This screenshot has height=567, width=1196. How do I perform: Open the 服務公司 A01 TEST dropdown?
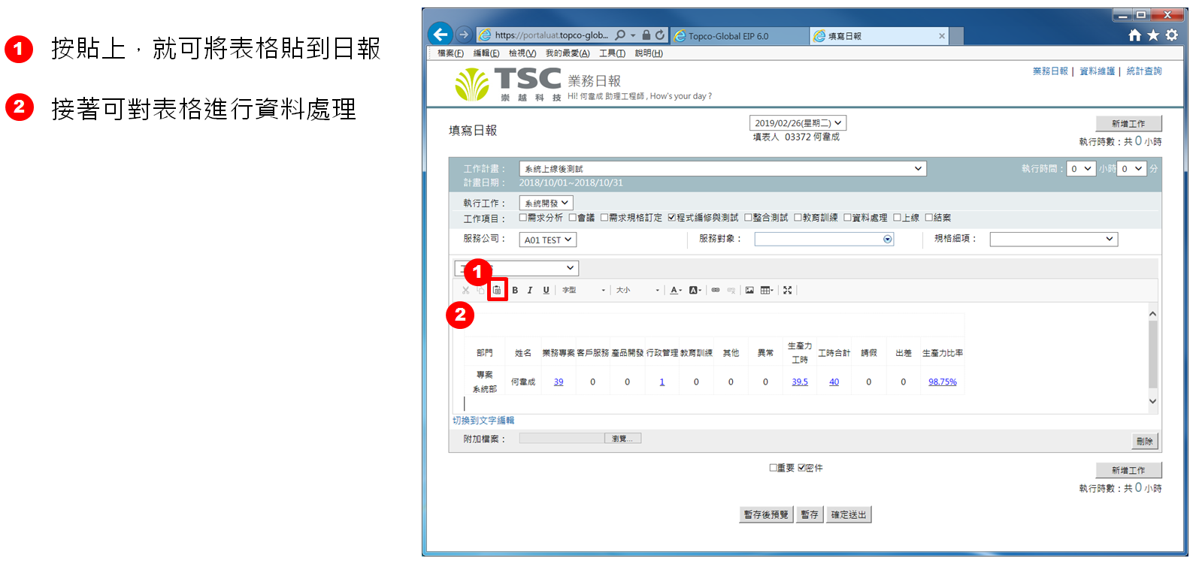pyautogui.click(x=547, y=240)
